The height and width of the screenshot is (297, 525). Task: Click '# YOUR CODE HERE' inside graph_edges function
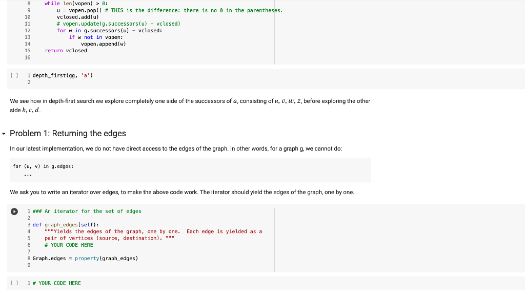pyautogui.click(x=69, y=245)
